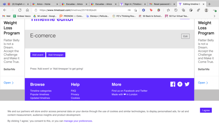Image resolution: width=219 pixels, height=137 pixels.
Task: Close the Sign in | Timetoast tab
Action: (145, 4)
